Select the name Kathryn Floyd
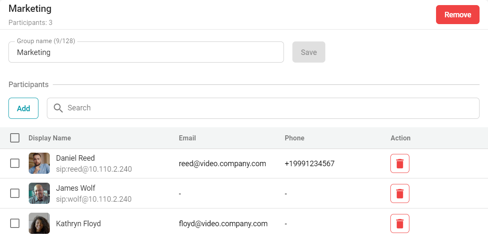Image resolution: width=488 pixels, height=244 pixels. pyautogui.click(x=79, y=224)
